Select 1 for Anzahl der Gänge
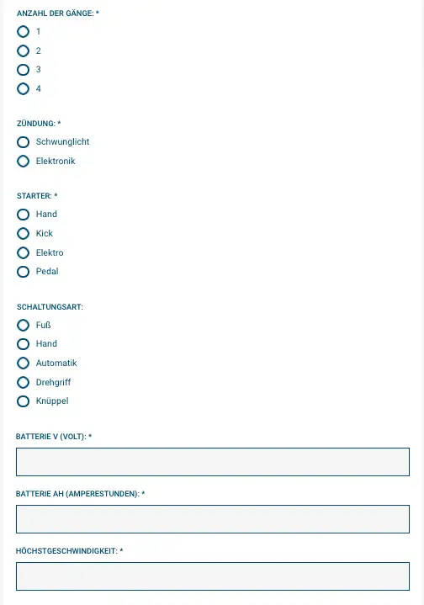Viewport: 424px width, 605px height. point(24,32)
